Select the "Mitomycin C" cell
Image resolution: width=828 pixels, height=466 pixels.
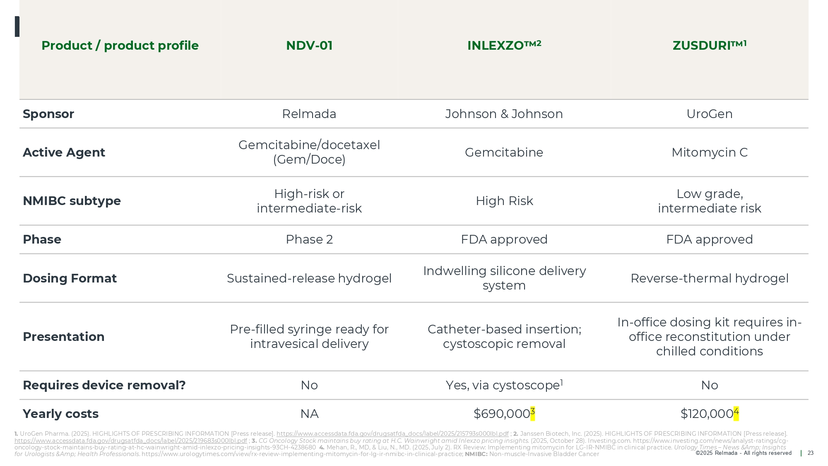(709, 152)
